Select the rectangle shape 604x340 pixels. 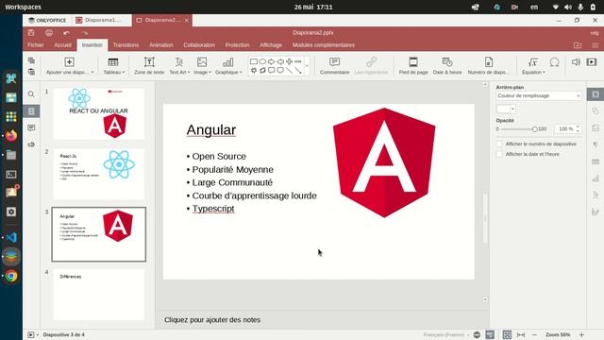click(x=254, y=61)
